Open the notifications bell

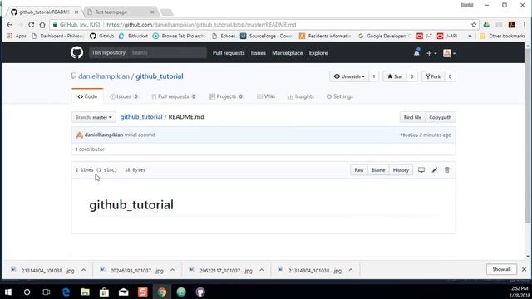[x=416, y=53]
